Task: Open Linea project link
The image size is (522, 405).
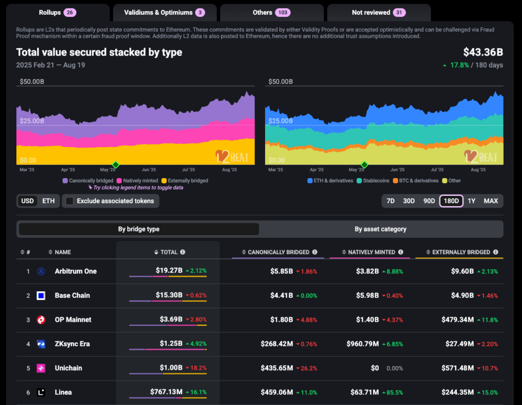Action: pyautogui.click(x=63, y=392)
